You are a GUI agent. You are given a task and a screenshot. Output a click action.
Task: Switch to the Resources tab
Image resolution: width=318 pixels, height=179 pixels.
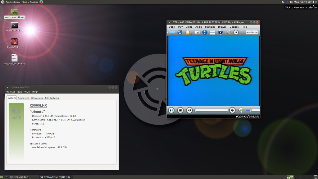[37, 98]
